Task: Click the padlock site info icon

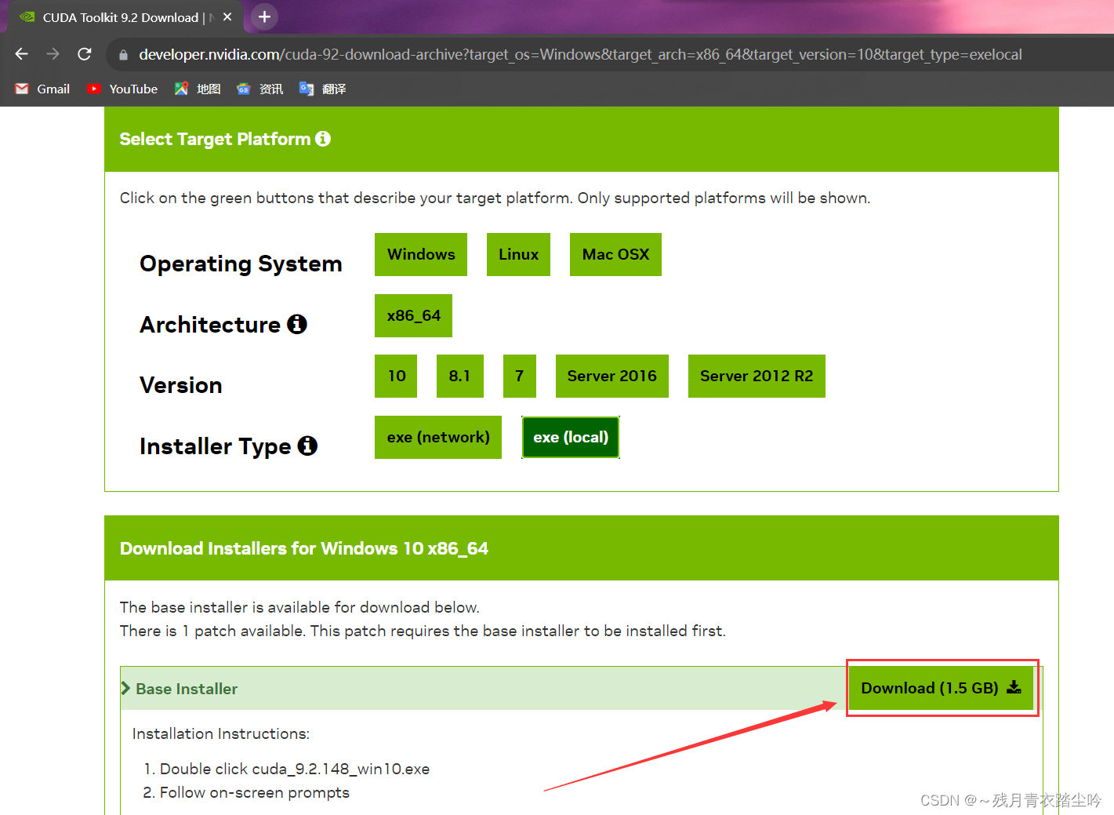Action: [x=123, y=55]
